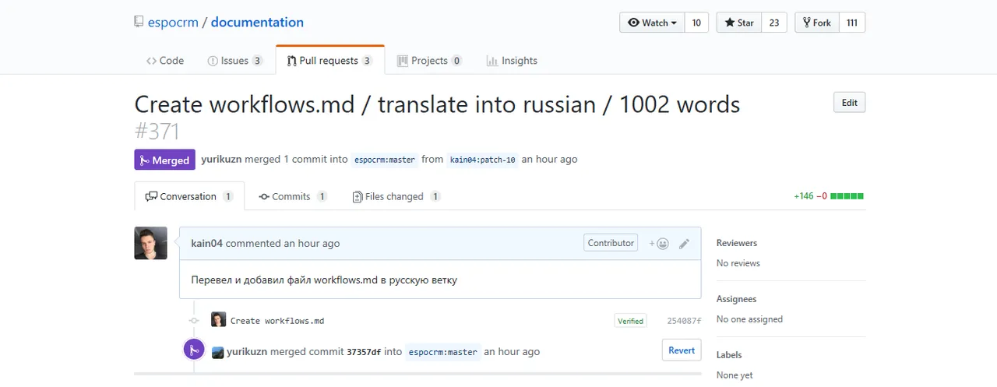Open the Pull requests tab
The height and width of the screenshot is (387, 997).
click(x=329, y=61)
